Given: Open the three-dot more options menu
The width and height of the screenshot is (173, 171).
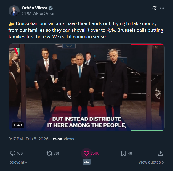Looking at the screenshot, I should pos(162,8).
